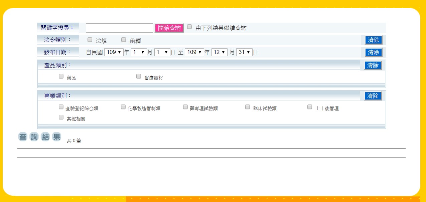Click 清除 button in 法令類別 row
426x202 pixels.
coord(373,40)
